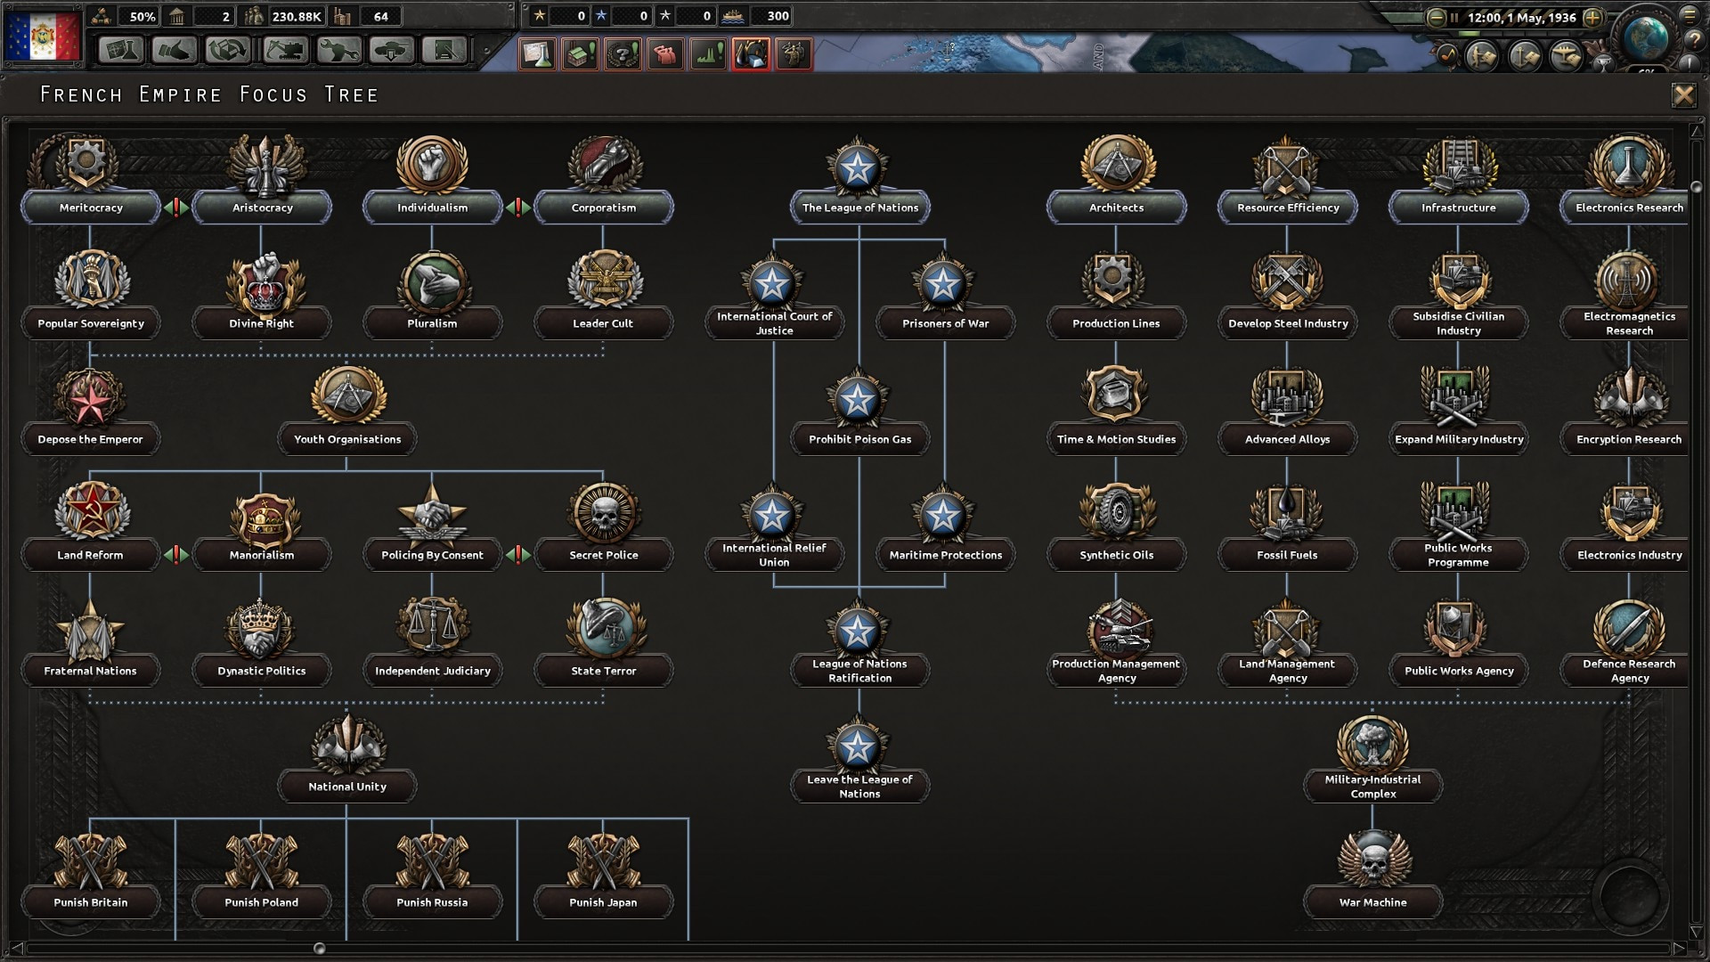Increase game speed with plus button
The width and height of the screenshot is (1710, 962).
1592,18
